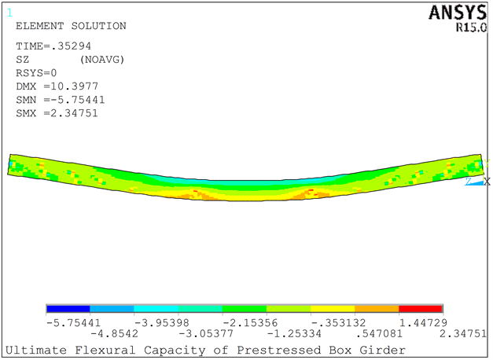This screenshot has height=360, width=493.
Task: Click the Ultimate Flexural Capacity title text
Action: (x=206, y=350)
